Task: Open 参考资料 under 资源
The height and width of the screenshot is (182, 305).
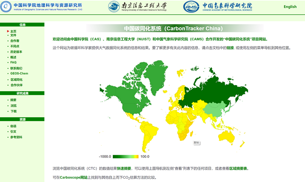Action: pyautogui.click(x=16, y=137)
